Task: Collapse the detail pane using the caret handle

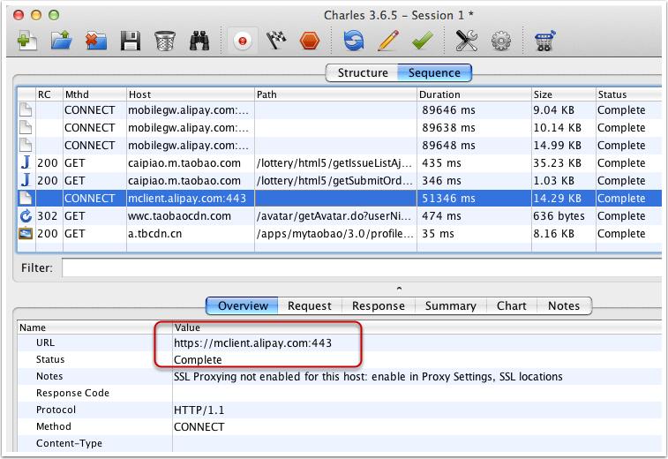Action: [399, 288]
